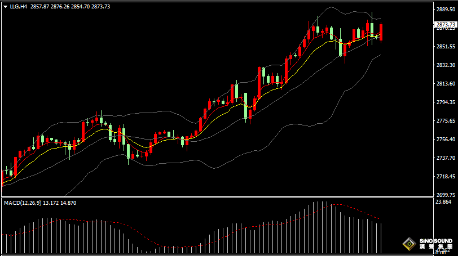Click the 2756.40 price axis label

tap(446, 140)
